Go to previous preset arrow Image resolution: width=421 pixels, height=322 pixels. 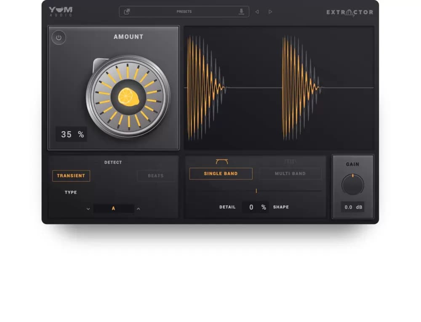click(x=257, y=12)
